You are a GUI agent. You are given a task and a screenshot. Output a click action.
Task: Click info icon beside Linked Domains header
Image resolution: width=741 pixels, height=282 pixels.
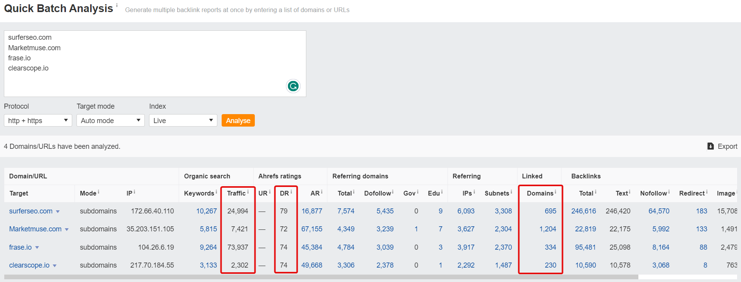[556, 192]
